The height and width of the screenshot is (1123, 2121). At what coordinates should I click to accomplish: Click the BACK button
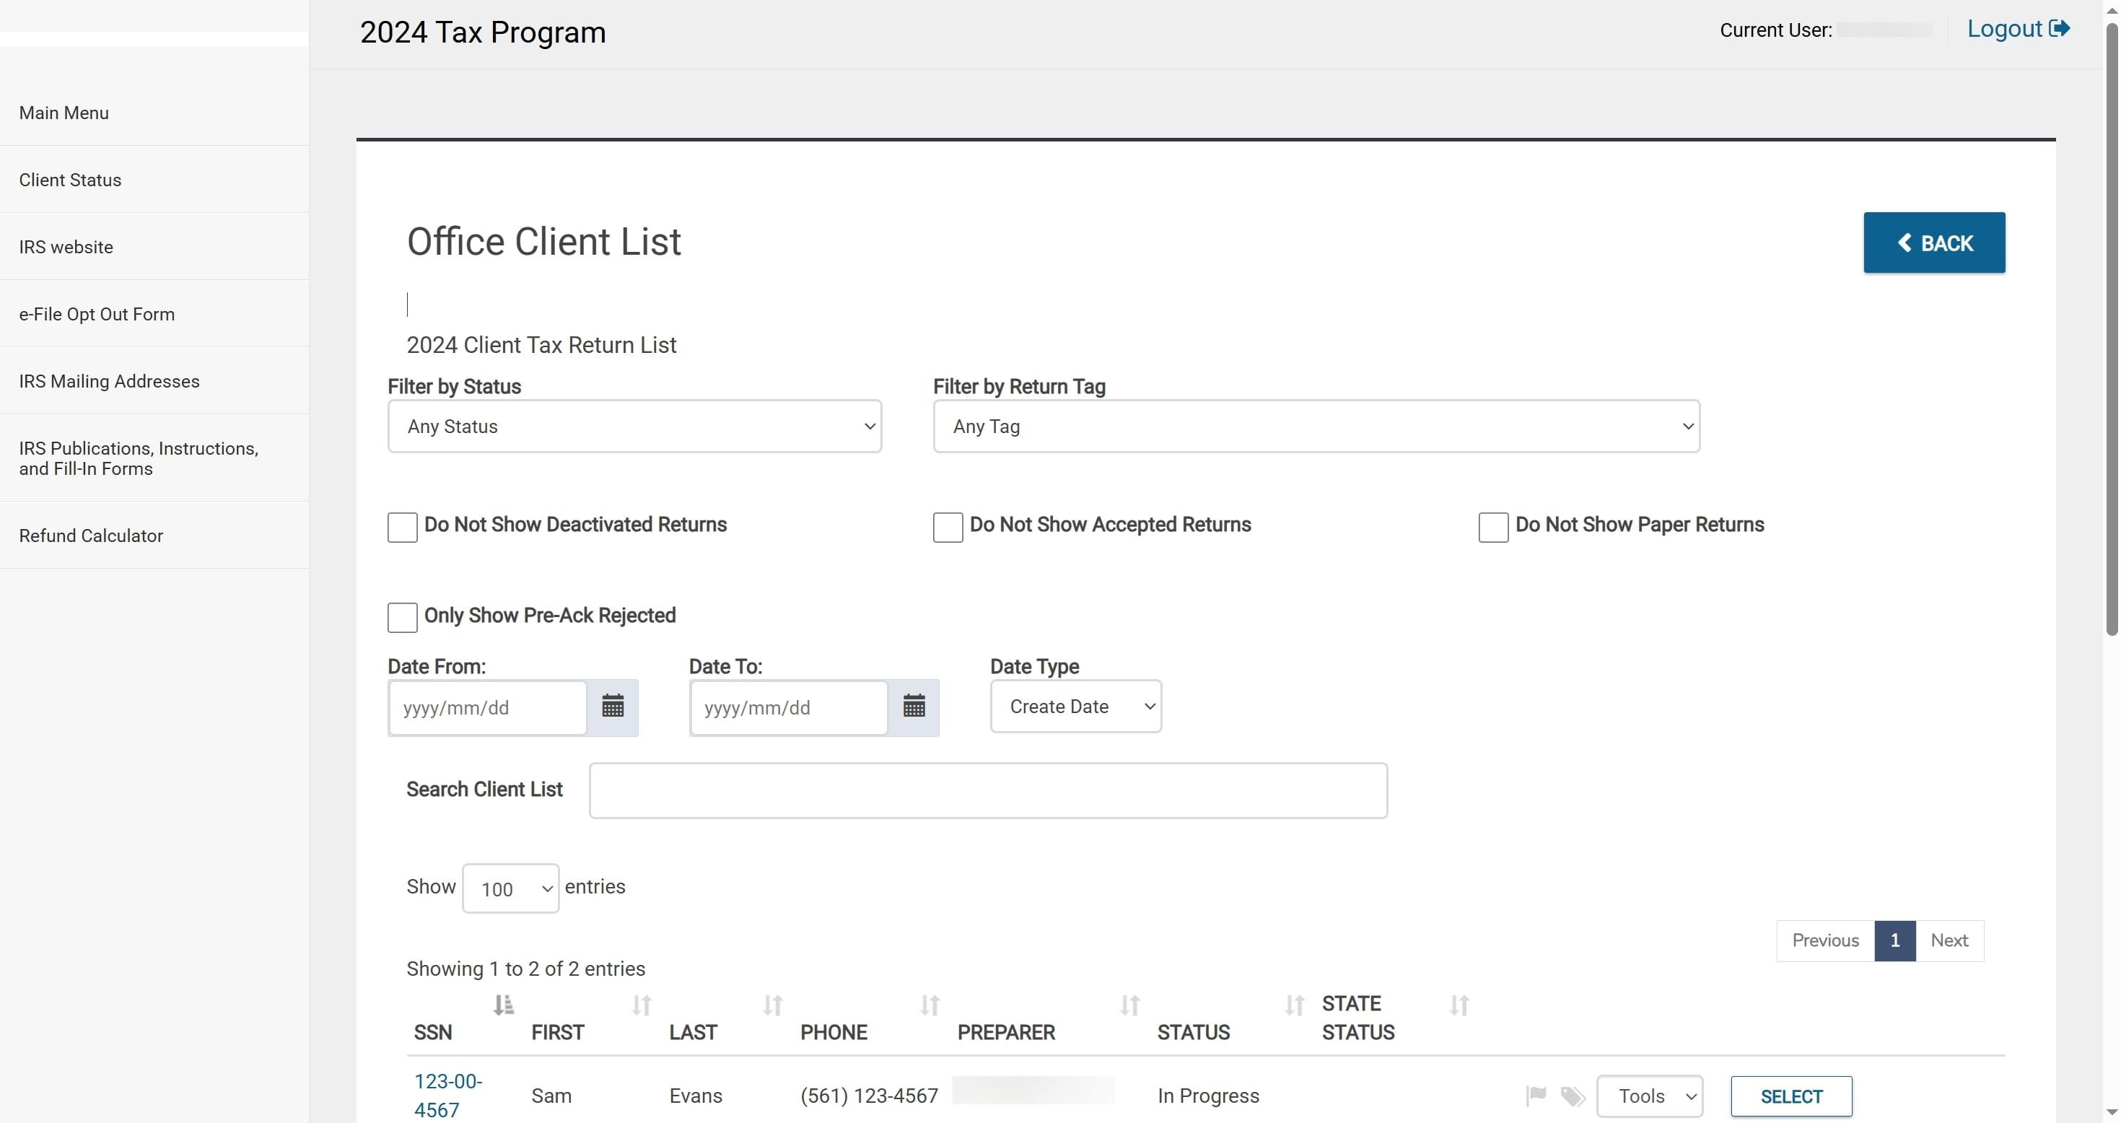pos(1934,243)
